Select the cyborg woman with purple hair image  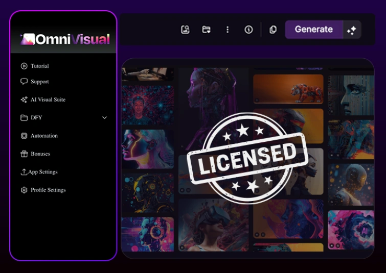(213, 108)
